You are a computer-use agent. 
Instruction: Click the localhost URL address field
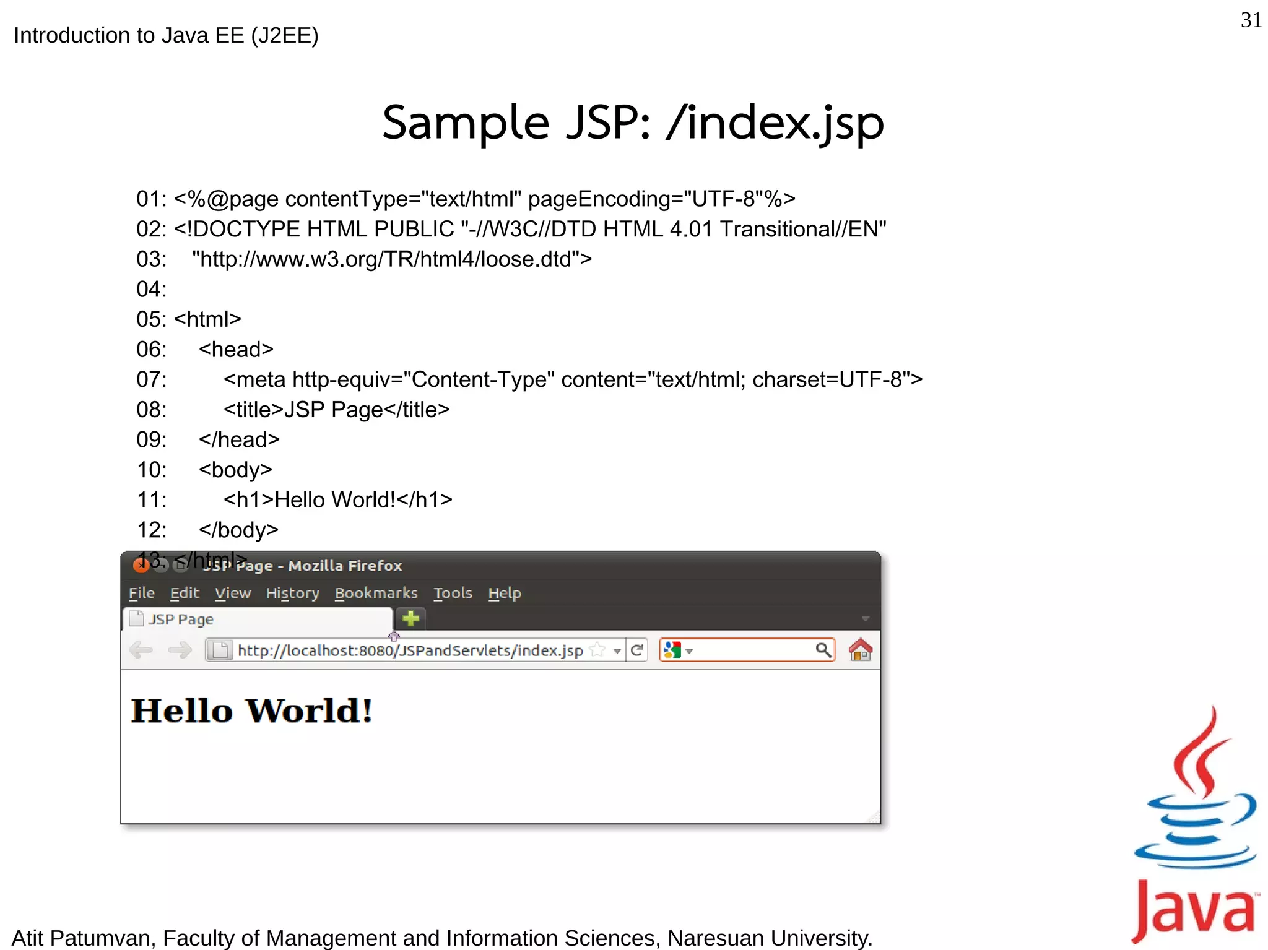pyautogui.click(x=410, y=650)
